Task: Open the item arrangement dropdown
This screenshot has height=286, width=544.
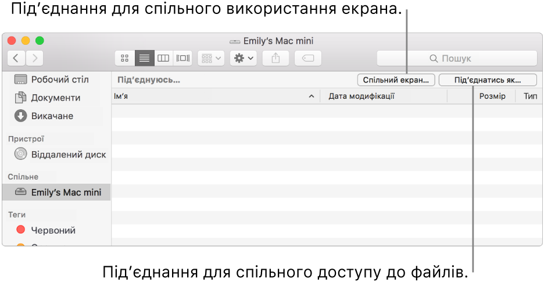Action: point(211,58)
